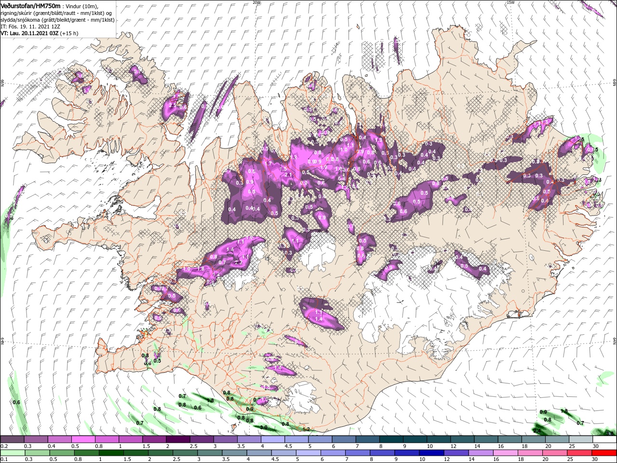This screenshot has height=463, width=617.
Task: Click the 'VT: Lau. 20.11.2021 03Z' valid time
Action: [29, 34]
